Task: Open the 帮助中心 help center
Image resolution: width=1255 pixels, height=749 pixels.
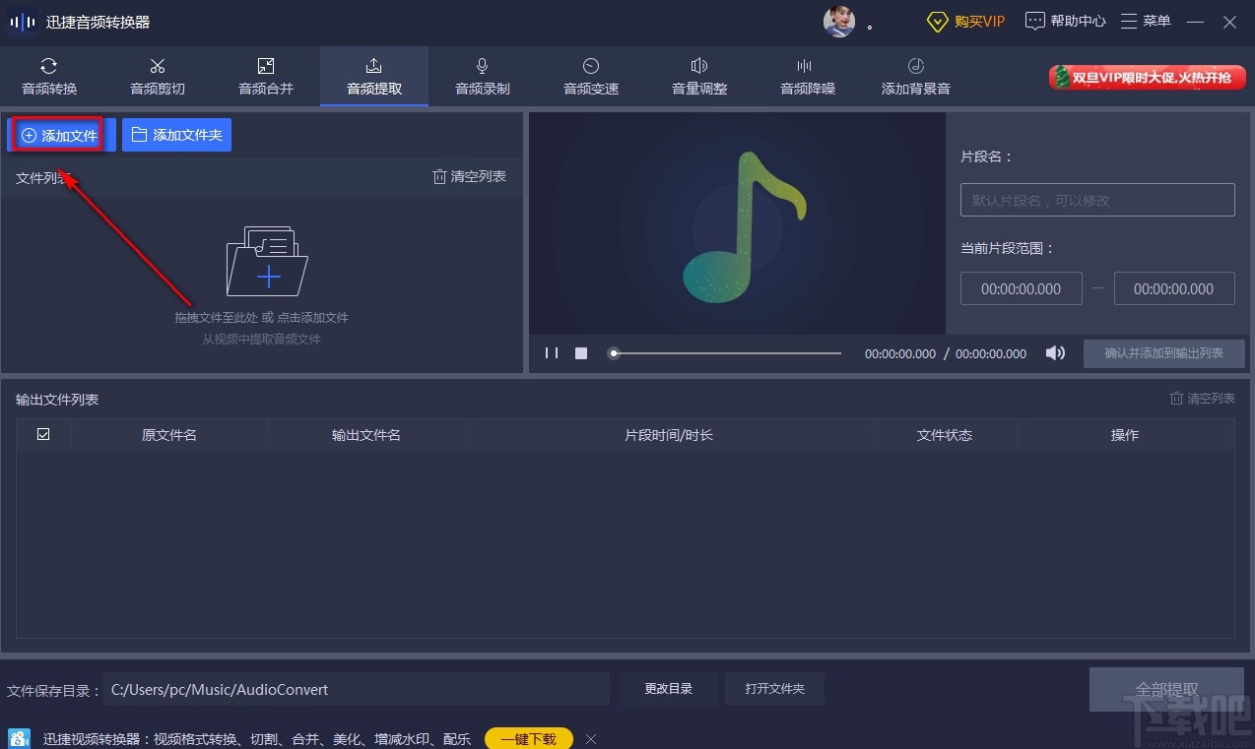Action: 1064,21
